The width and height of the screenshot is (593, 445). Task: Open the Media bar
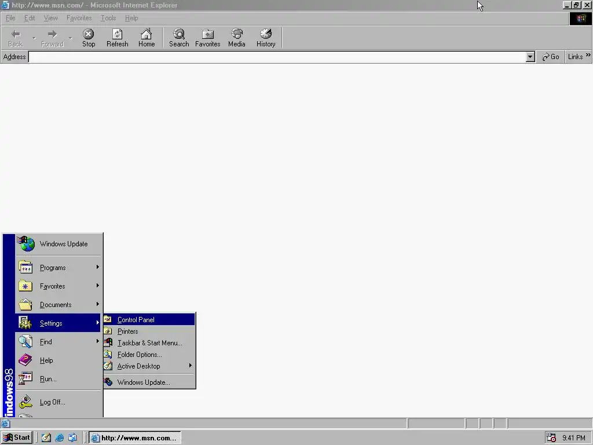coord(237,38)
